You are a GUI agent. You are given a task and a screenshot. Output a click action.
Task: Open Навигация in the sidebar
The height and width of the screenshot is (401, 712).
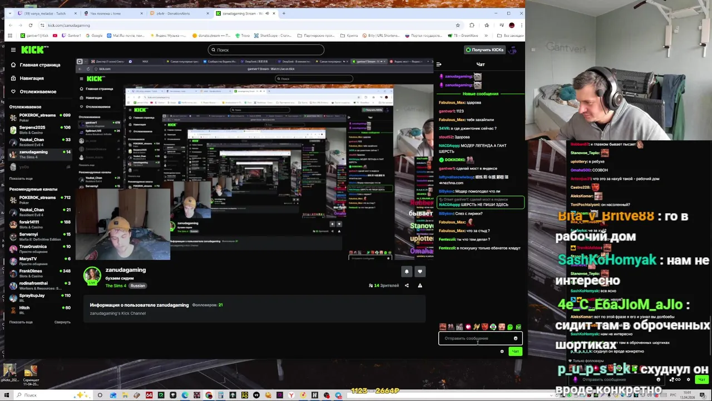pyautogui.click(x=27, y=78)
